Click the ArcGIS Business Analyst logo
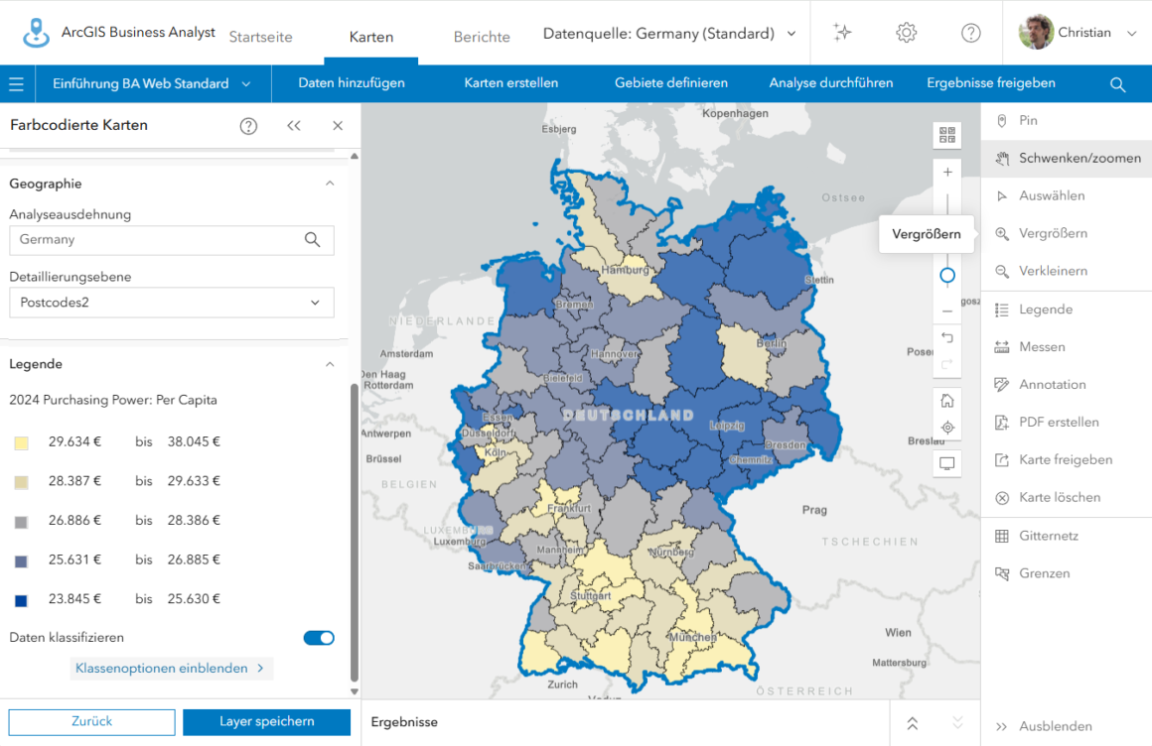The image size is (1152, 746). [x=36, y=33]
